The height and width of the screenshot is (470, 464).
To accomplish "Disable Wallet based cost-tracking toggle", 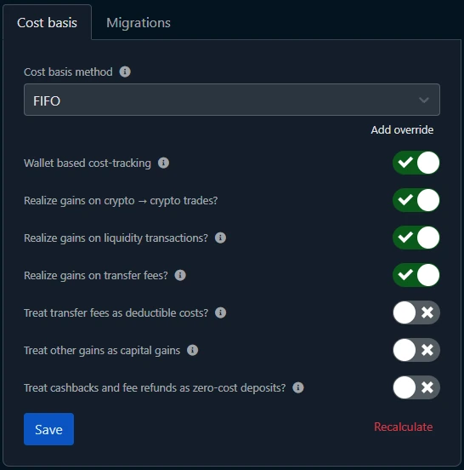I will tap(416, 163).
